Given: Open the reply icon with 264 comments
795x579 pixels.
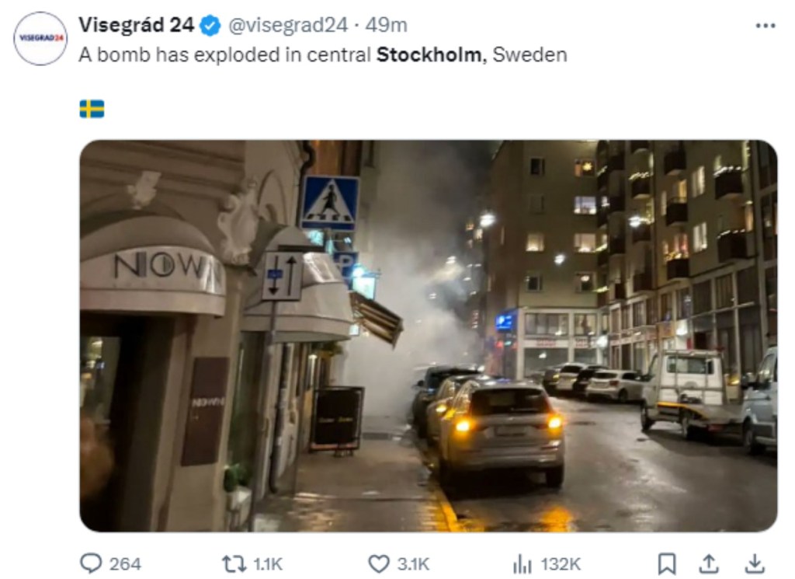Looking at the screenshot, I should click(92, 563).
